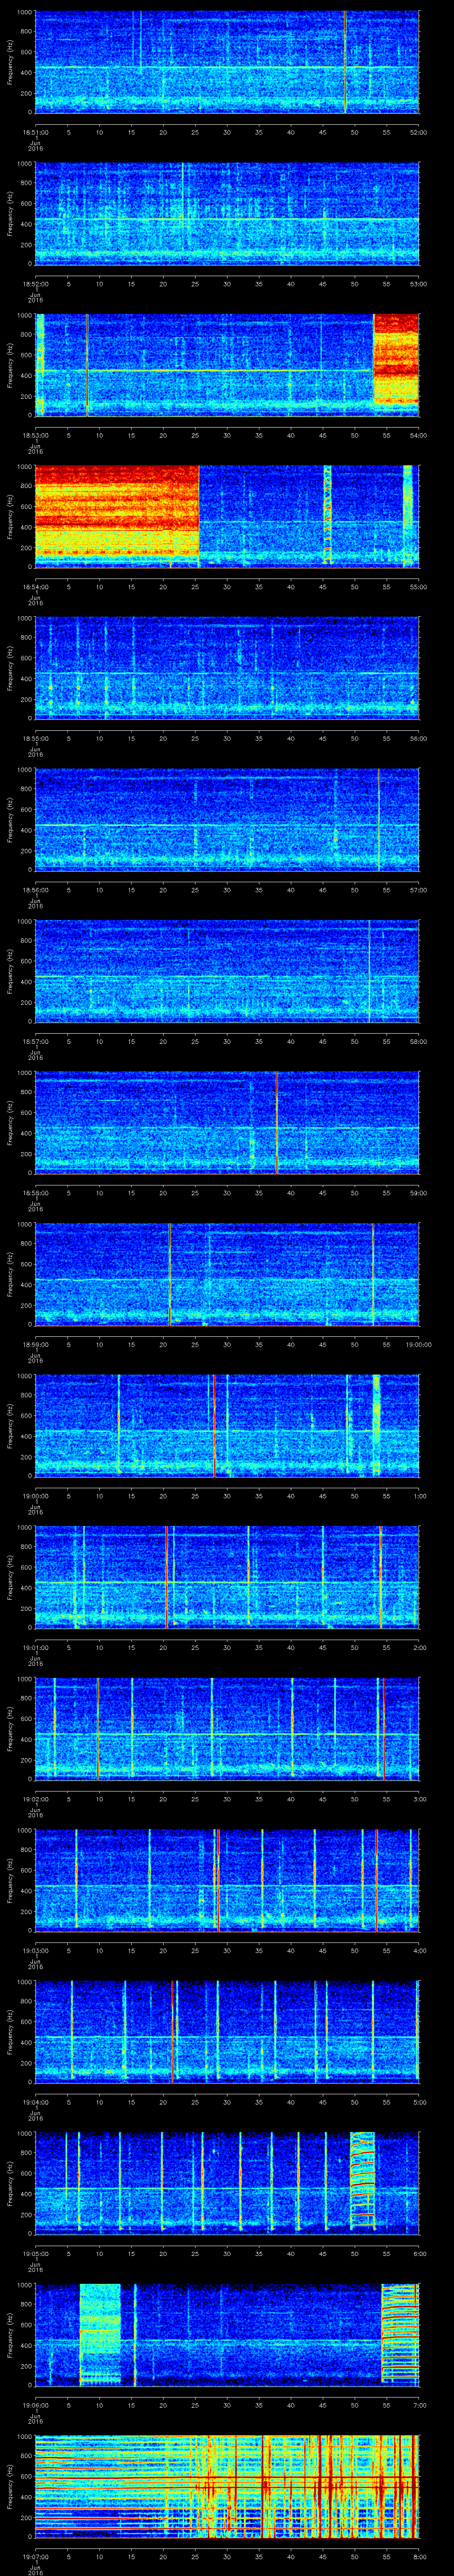This screenshot has height=2576, width=454.
Task: Click the 54:00 end-of-axis time label
Action: pyautogui.click(x=419, y=435)
